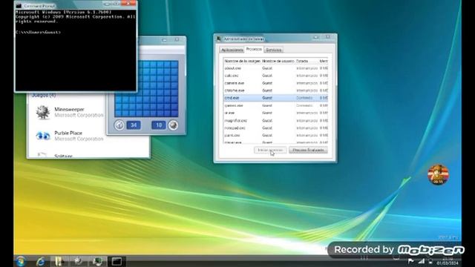This screenshot has height=267, width=475.
Task: Select the calc.exe process row
Action: coord(275,76)
